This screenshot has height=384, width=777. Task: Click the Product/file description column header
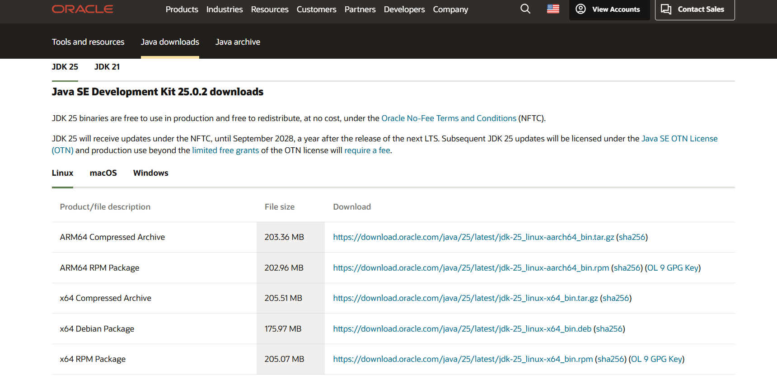[x=105, y=207]
